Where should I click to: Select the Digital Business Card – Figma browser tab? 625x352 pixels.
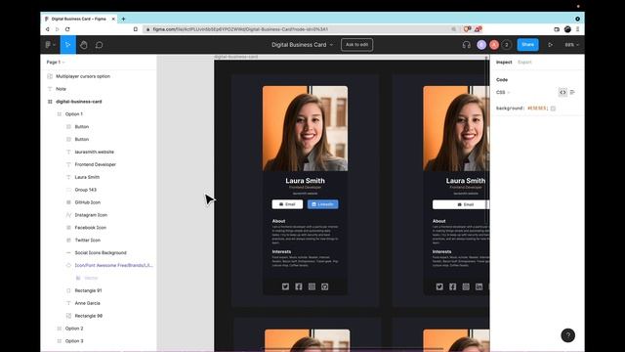tap(79, 19)
